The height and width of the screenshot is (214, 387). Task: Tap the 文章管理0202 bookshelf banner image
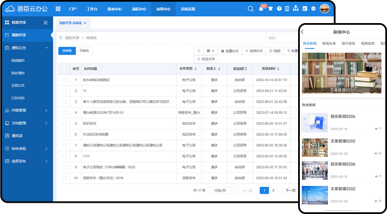click(341, 73)
